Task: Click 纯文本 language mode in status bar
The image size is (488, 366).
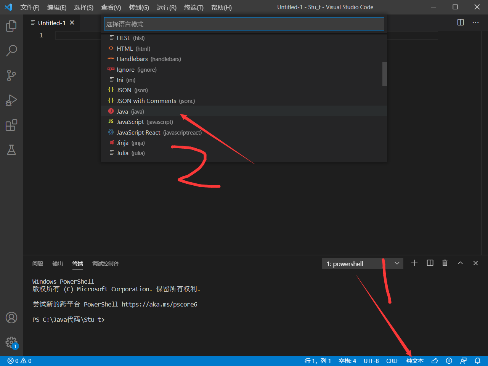Action: (415, 361)
